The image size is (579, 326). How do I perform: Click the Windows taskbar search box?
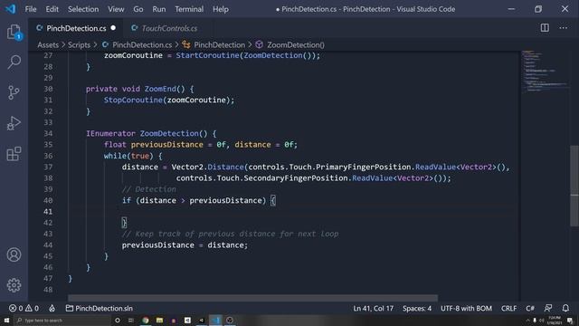pos(62,320)
